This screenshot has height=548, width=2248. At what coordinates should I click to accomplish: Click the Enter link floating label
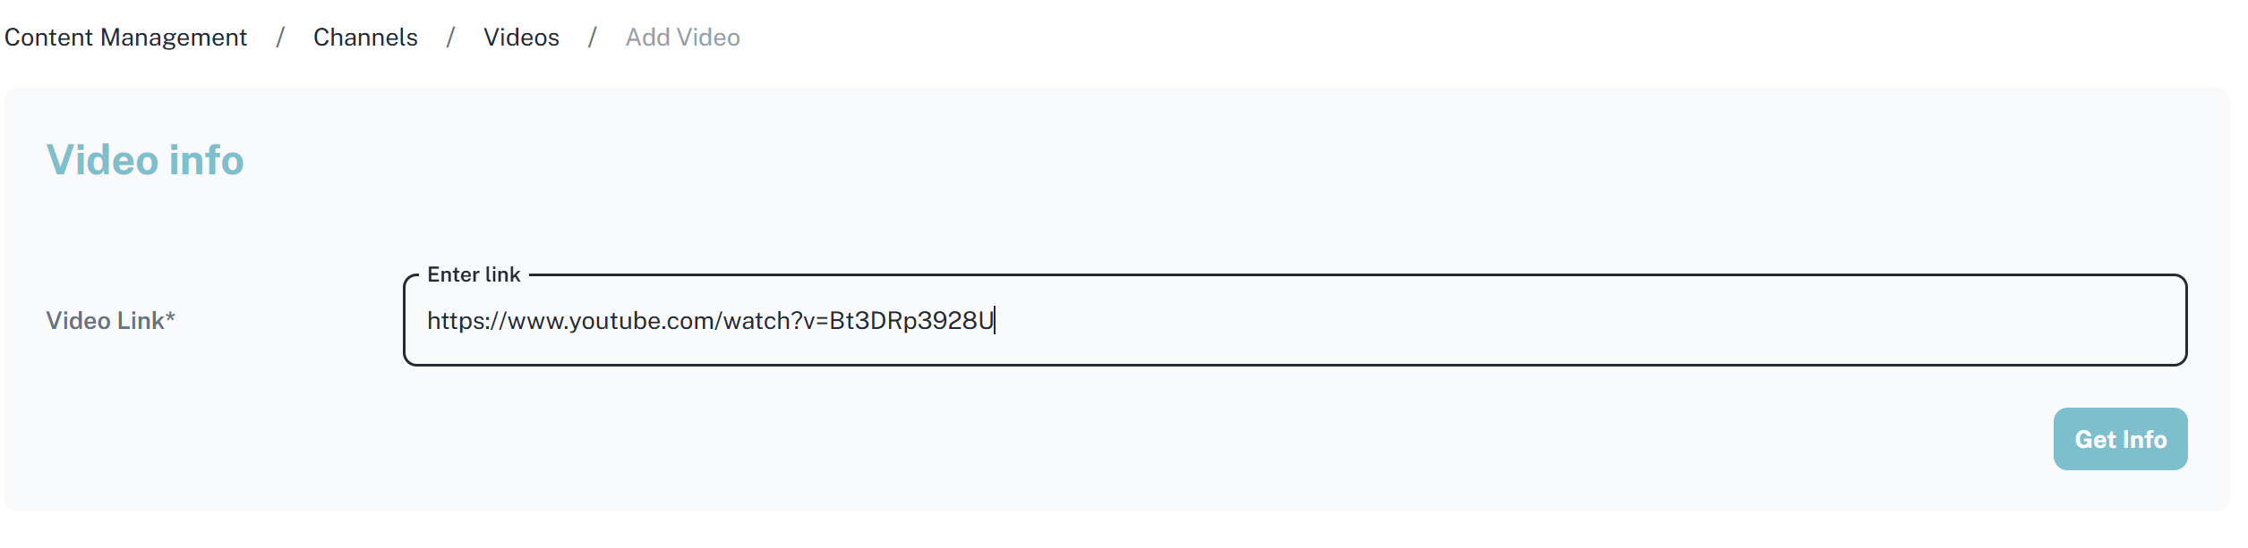pyautogui.click(x=474, y=275)
